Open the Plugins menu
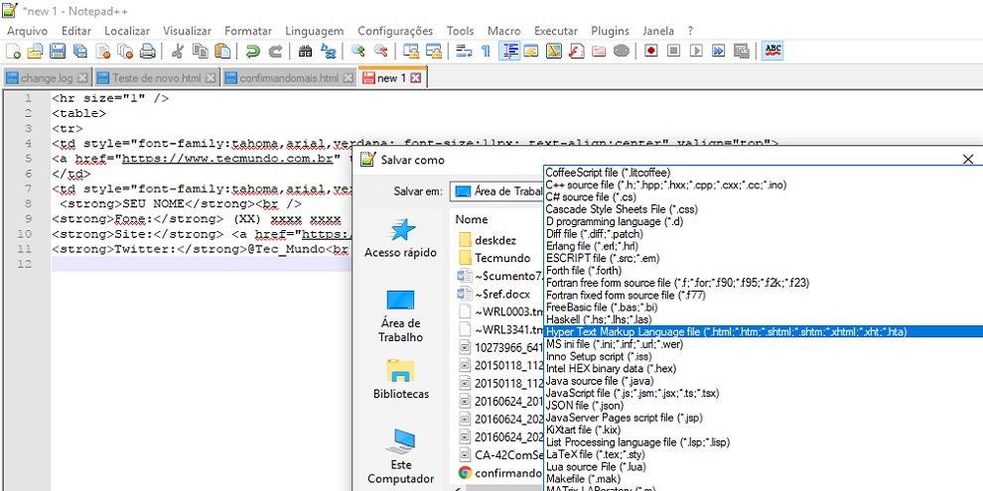This screenshot has width=983, height=491. [x=610, y=31]
